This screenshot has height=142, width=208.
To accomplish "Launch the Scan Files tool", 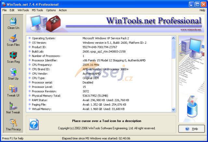I will click(x=13, y=41).
